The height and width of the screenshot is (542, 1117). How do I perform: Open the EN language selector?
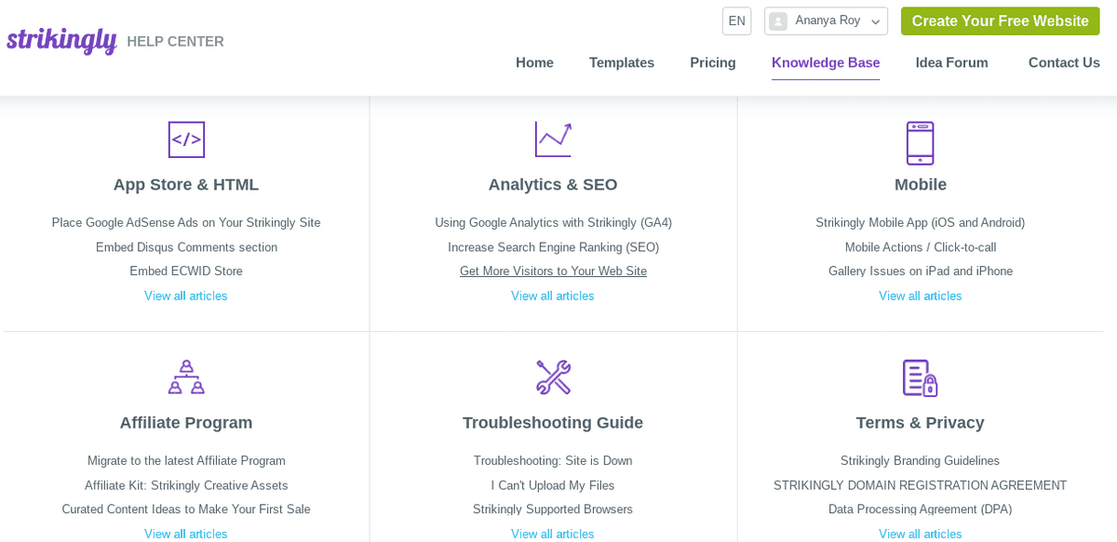(736, 21)
